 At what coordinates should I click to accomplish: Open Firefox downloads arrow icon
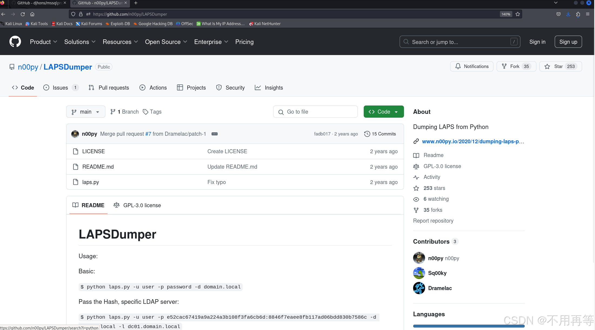[568, 14]
